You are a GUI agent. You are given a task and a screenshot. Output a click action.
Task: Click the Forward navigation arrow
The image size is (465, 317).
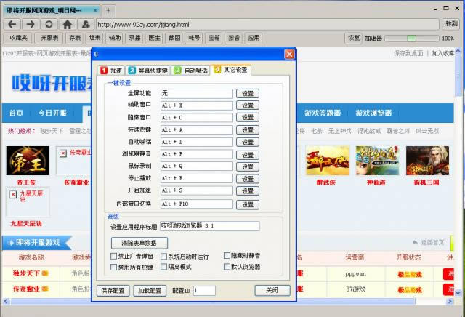click(x=32, y=24)
